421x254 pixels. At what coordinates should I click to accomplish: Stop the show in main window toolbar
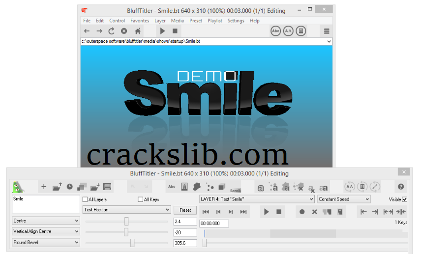tap(175, 31)
